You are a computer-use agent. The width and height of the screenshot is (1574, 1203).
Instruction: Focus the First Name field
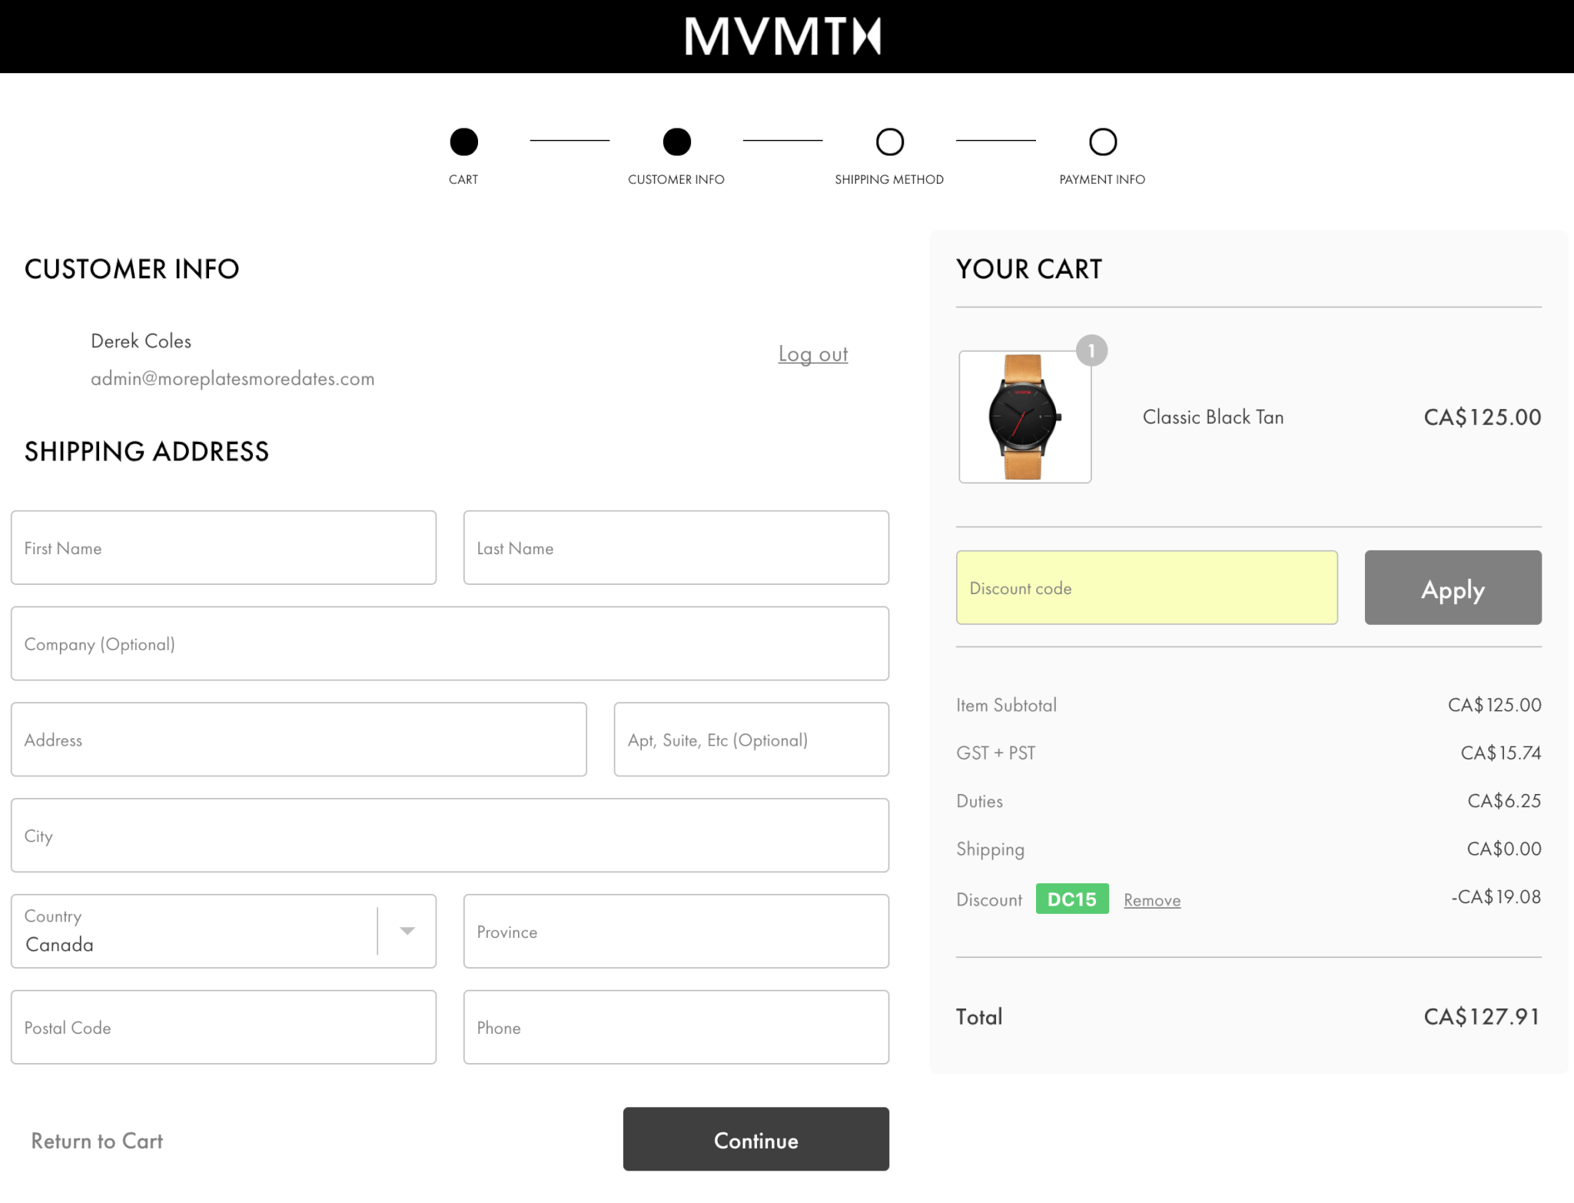(224, 547)
